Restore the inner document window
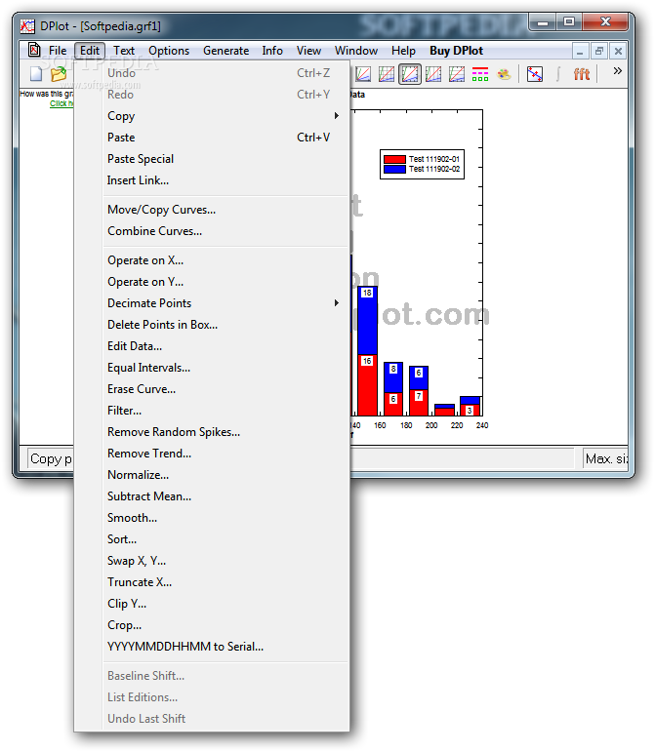655x752 pixels. tap(598, 51)
